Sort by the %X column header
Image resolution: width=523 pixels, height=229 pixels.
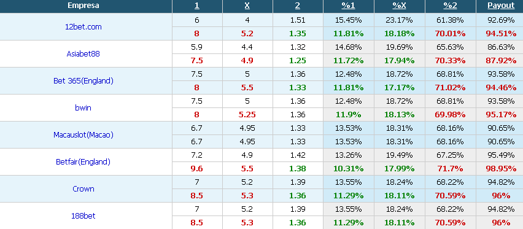point(399,6)
